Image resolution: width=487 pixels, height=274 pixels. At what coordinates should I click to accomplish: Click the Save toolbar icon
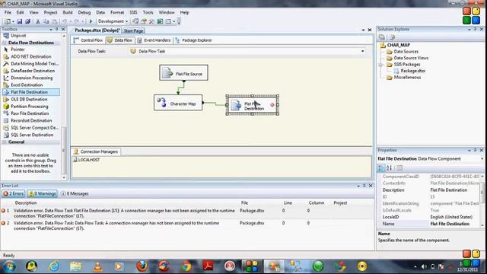pos(20,21)
